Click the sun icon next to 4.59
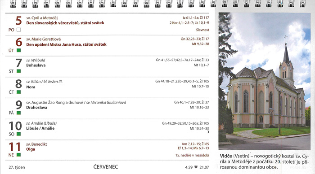This screenshot has width=315, height=174. (196, 167)
